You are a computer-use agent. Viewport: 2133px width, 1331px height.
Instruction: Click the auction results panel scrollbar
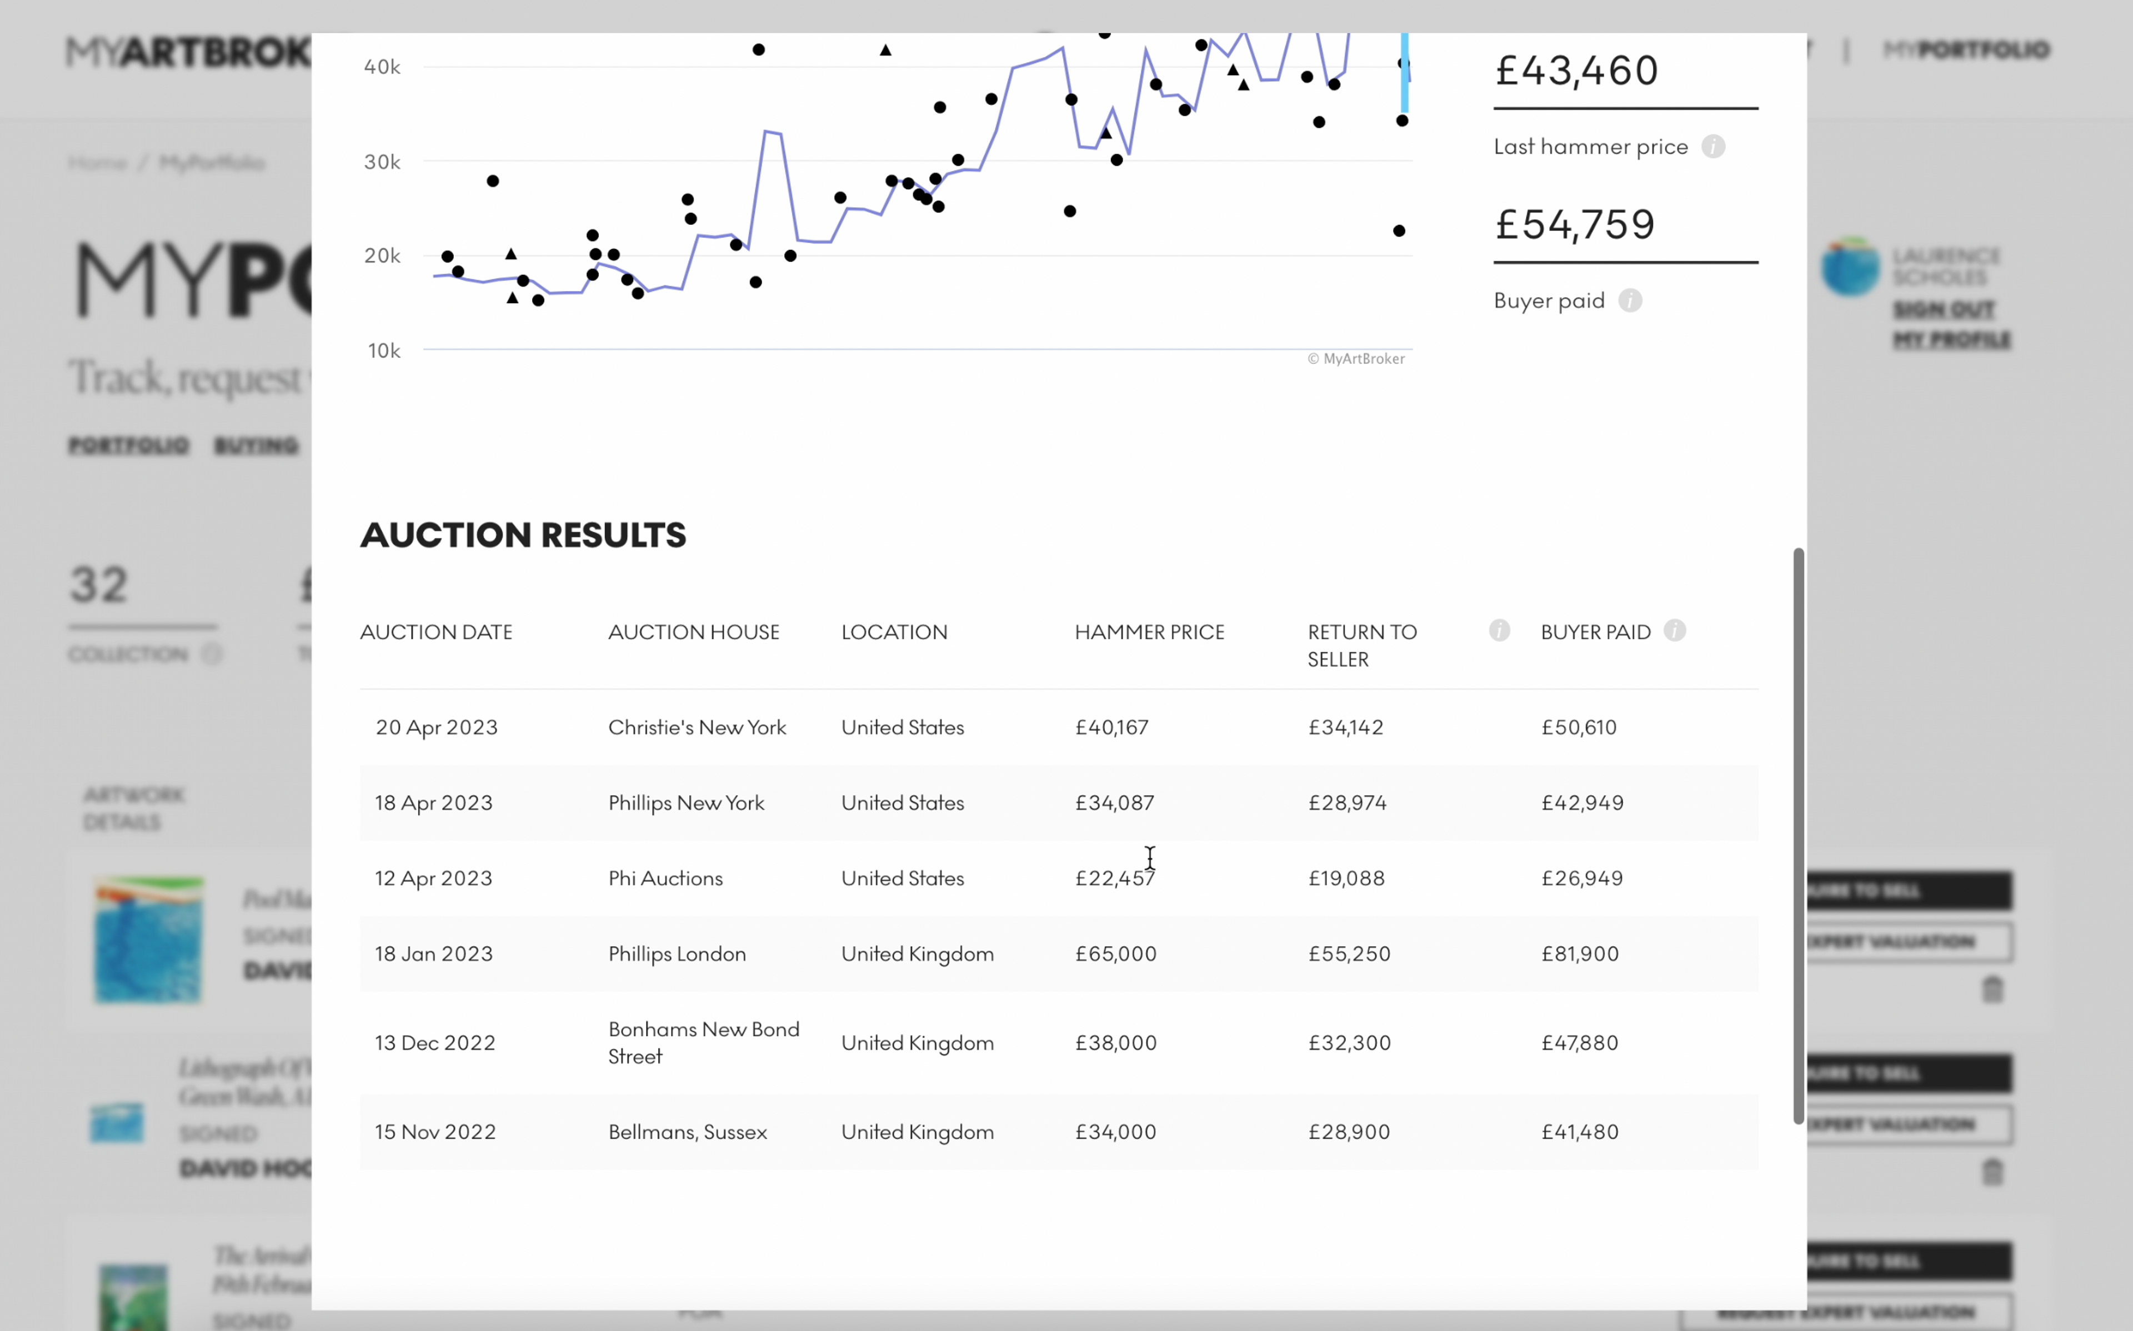click(x=1799, y=835)
